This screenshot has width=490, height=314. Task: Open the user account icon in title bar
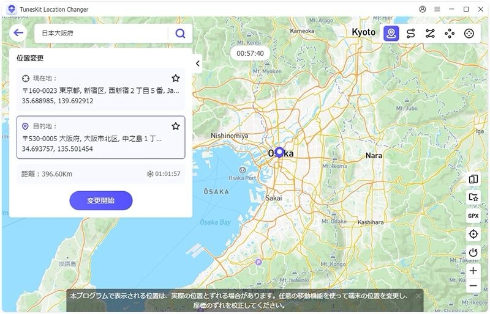pyautogui.click(x=423, y=9)
